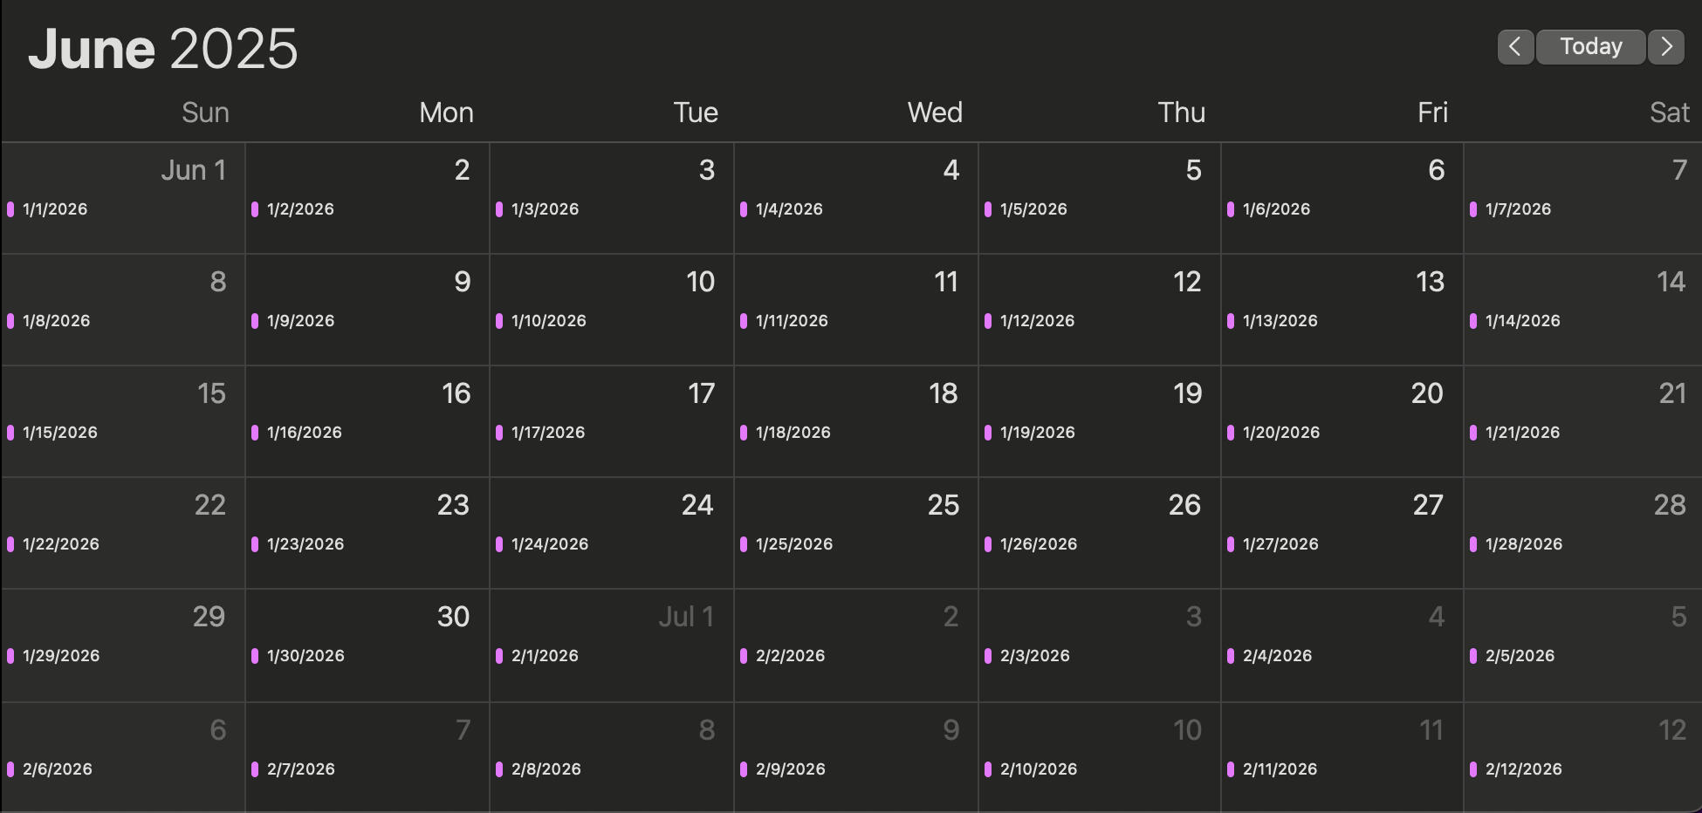Viewport: 1702px width, 813px height.
Task: Select the 1/10/2026 event on June 10
Action: pyautogui.click(x=548, y=321)
